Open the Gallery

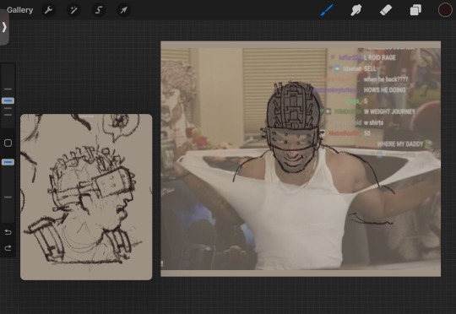[19, 10]
